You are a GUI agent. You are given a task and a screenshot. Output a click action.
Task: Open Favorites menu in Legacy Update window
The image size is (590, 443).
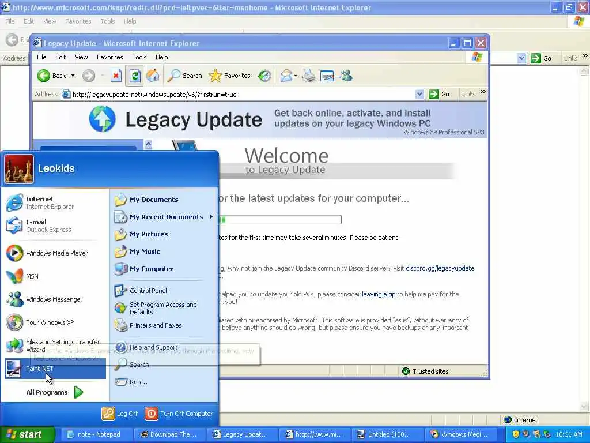click(110, 57)
